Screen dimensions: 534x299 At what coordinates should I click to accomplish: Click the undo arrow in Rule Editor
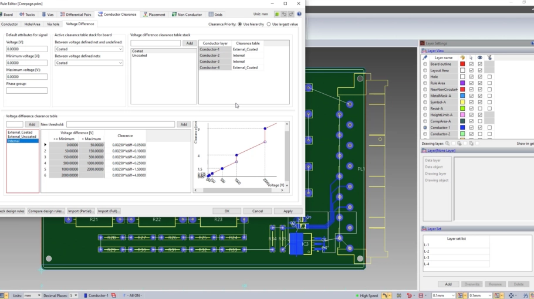coord(285,14)
